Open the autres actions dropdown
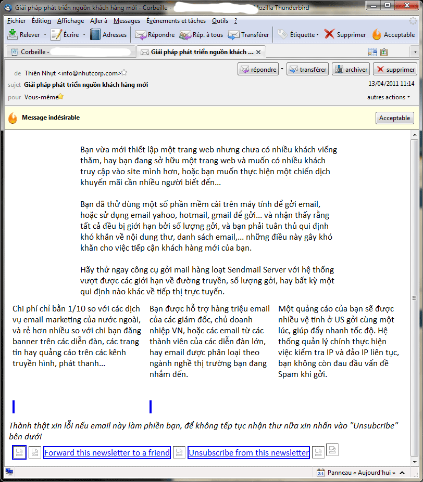Viewport: 423px width, 482px height. 389,97
